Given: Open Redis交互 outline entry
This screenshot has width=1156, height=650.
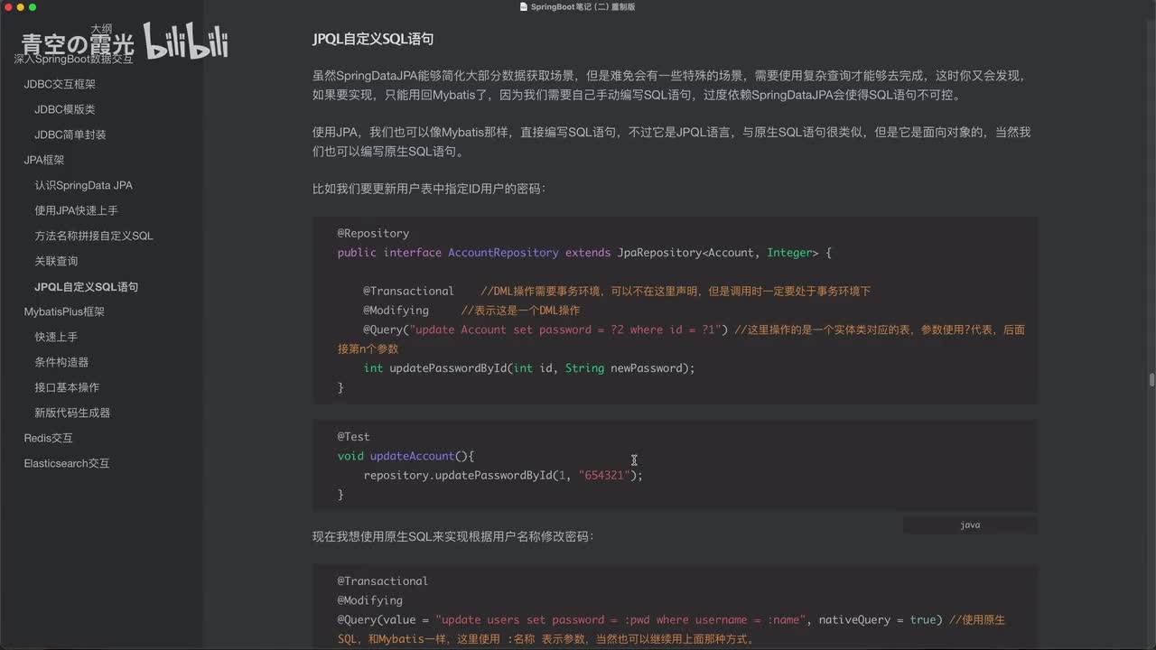Looking at the screenshot, I should click(x=48, y=438).
